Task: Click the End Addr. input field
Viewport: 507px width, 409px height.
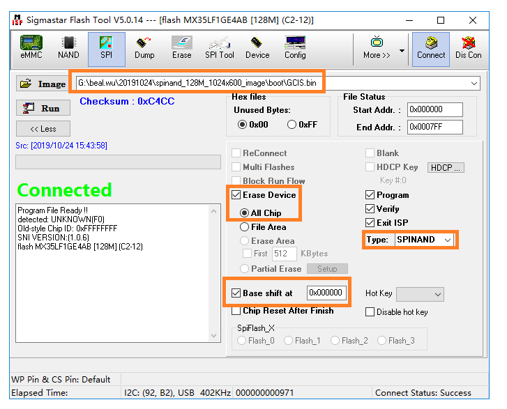Action: pos(435,127)
